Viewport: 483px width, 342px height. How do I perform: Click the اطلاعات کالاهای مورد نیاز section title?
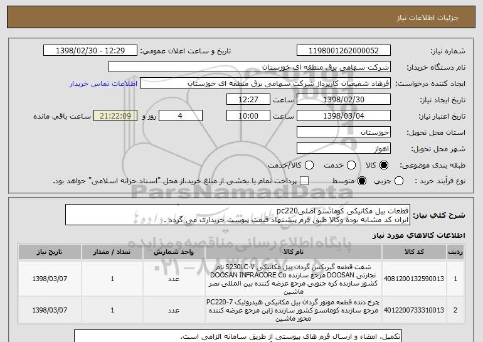pyautogui.click(x=418, y=235)
